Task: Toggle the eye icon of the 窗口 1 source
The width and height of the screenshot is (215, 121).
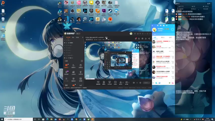Action: (x=65, y=40)
